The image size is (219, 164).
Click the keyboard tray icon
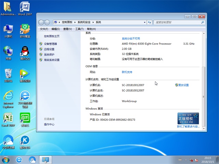[180, 160]
